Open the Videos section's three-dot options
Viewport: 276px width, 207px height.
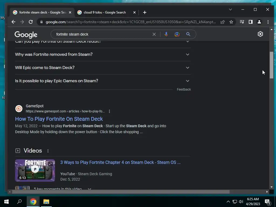pyautogui.click(x=48, y=151)
